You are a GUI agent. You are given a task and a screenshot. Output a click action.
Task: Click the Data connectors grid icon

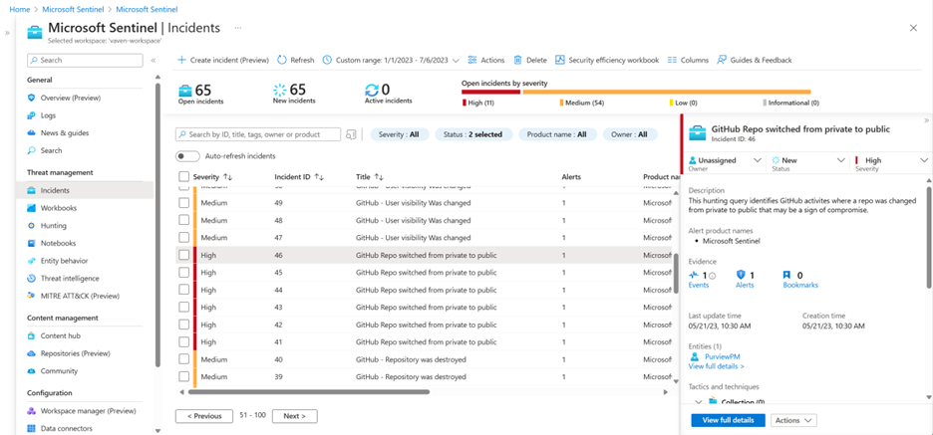click(32, 428)
